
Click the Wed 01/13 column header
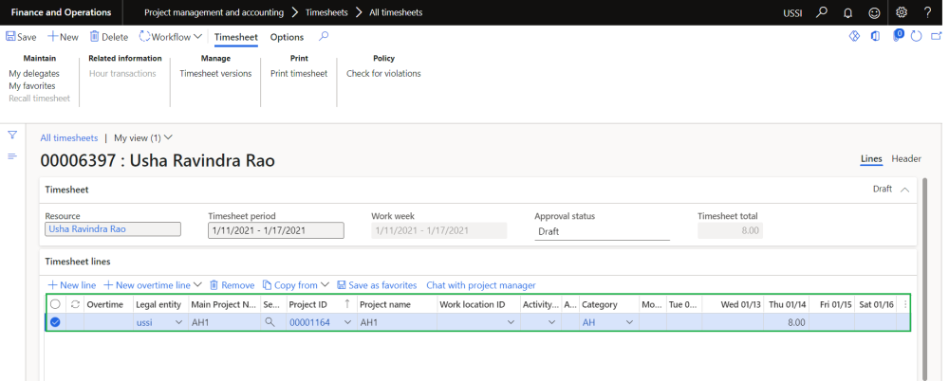click(733, 305)
